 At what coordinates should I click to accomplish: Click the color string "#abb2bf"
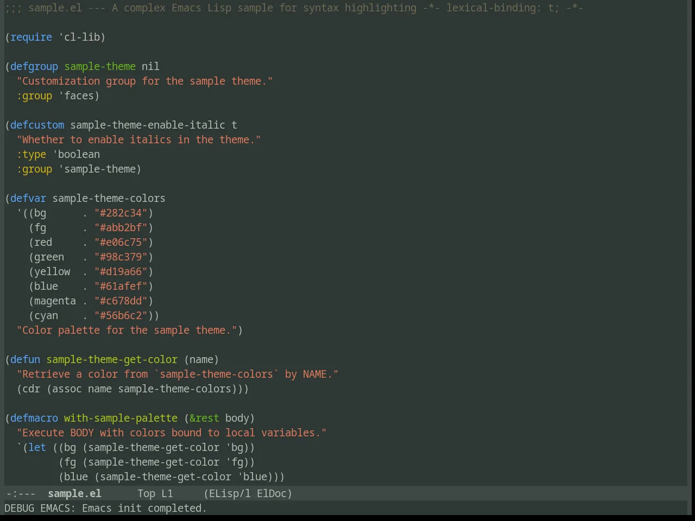pyautogui.click(x=121, y=227)
